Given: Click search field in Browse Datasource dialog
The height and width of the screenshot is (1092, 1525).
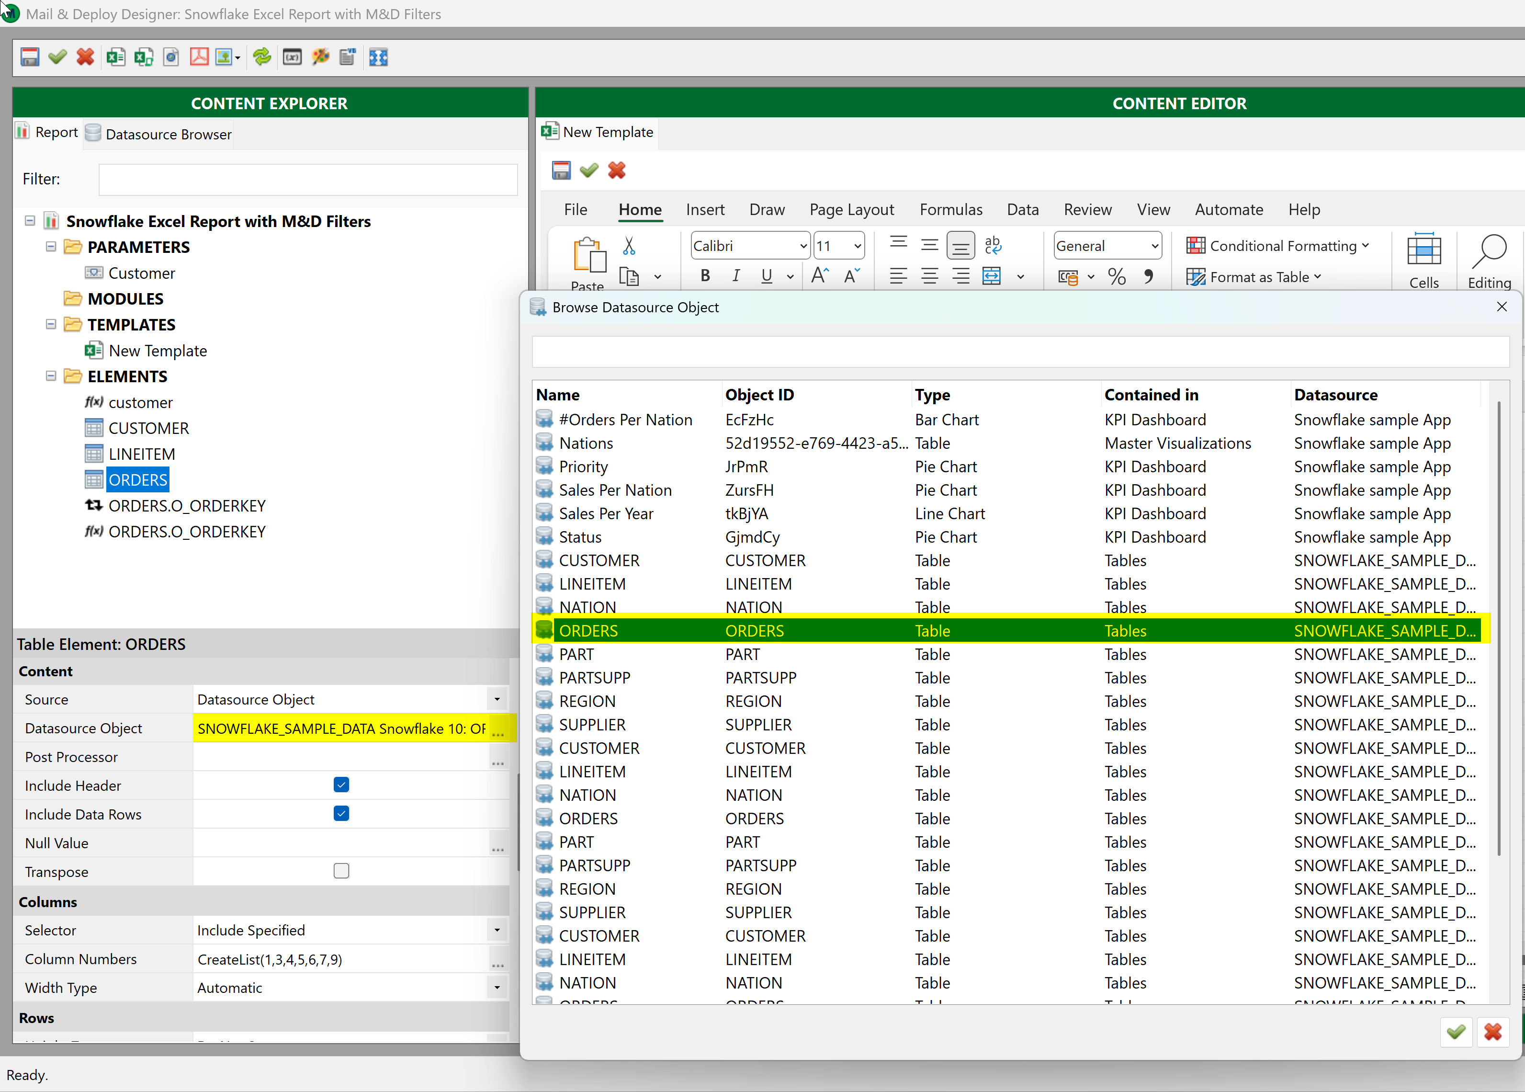Looking at the screenshot, I should (x=1020, y=352).
